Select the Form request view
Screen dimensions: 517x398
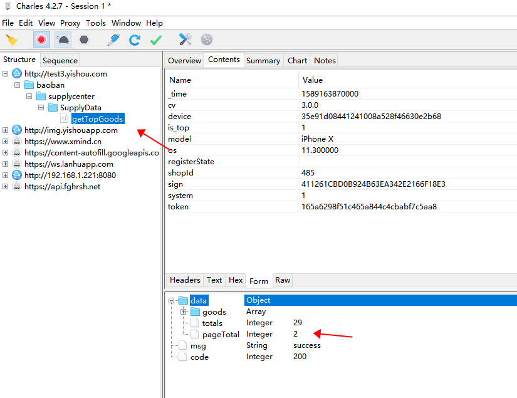coord(259,281)
